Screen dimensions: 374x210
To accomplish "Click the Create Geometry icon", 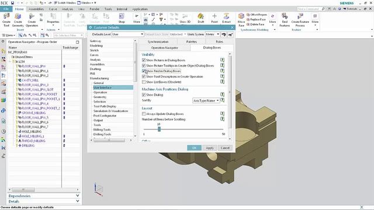I will tap(18, 17).
